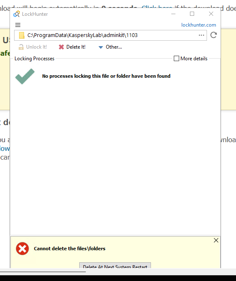Click the green checkmark status icon
Screen dimensions: 236x281
pyautogui.click(x=25, y=76)
